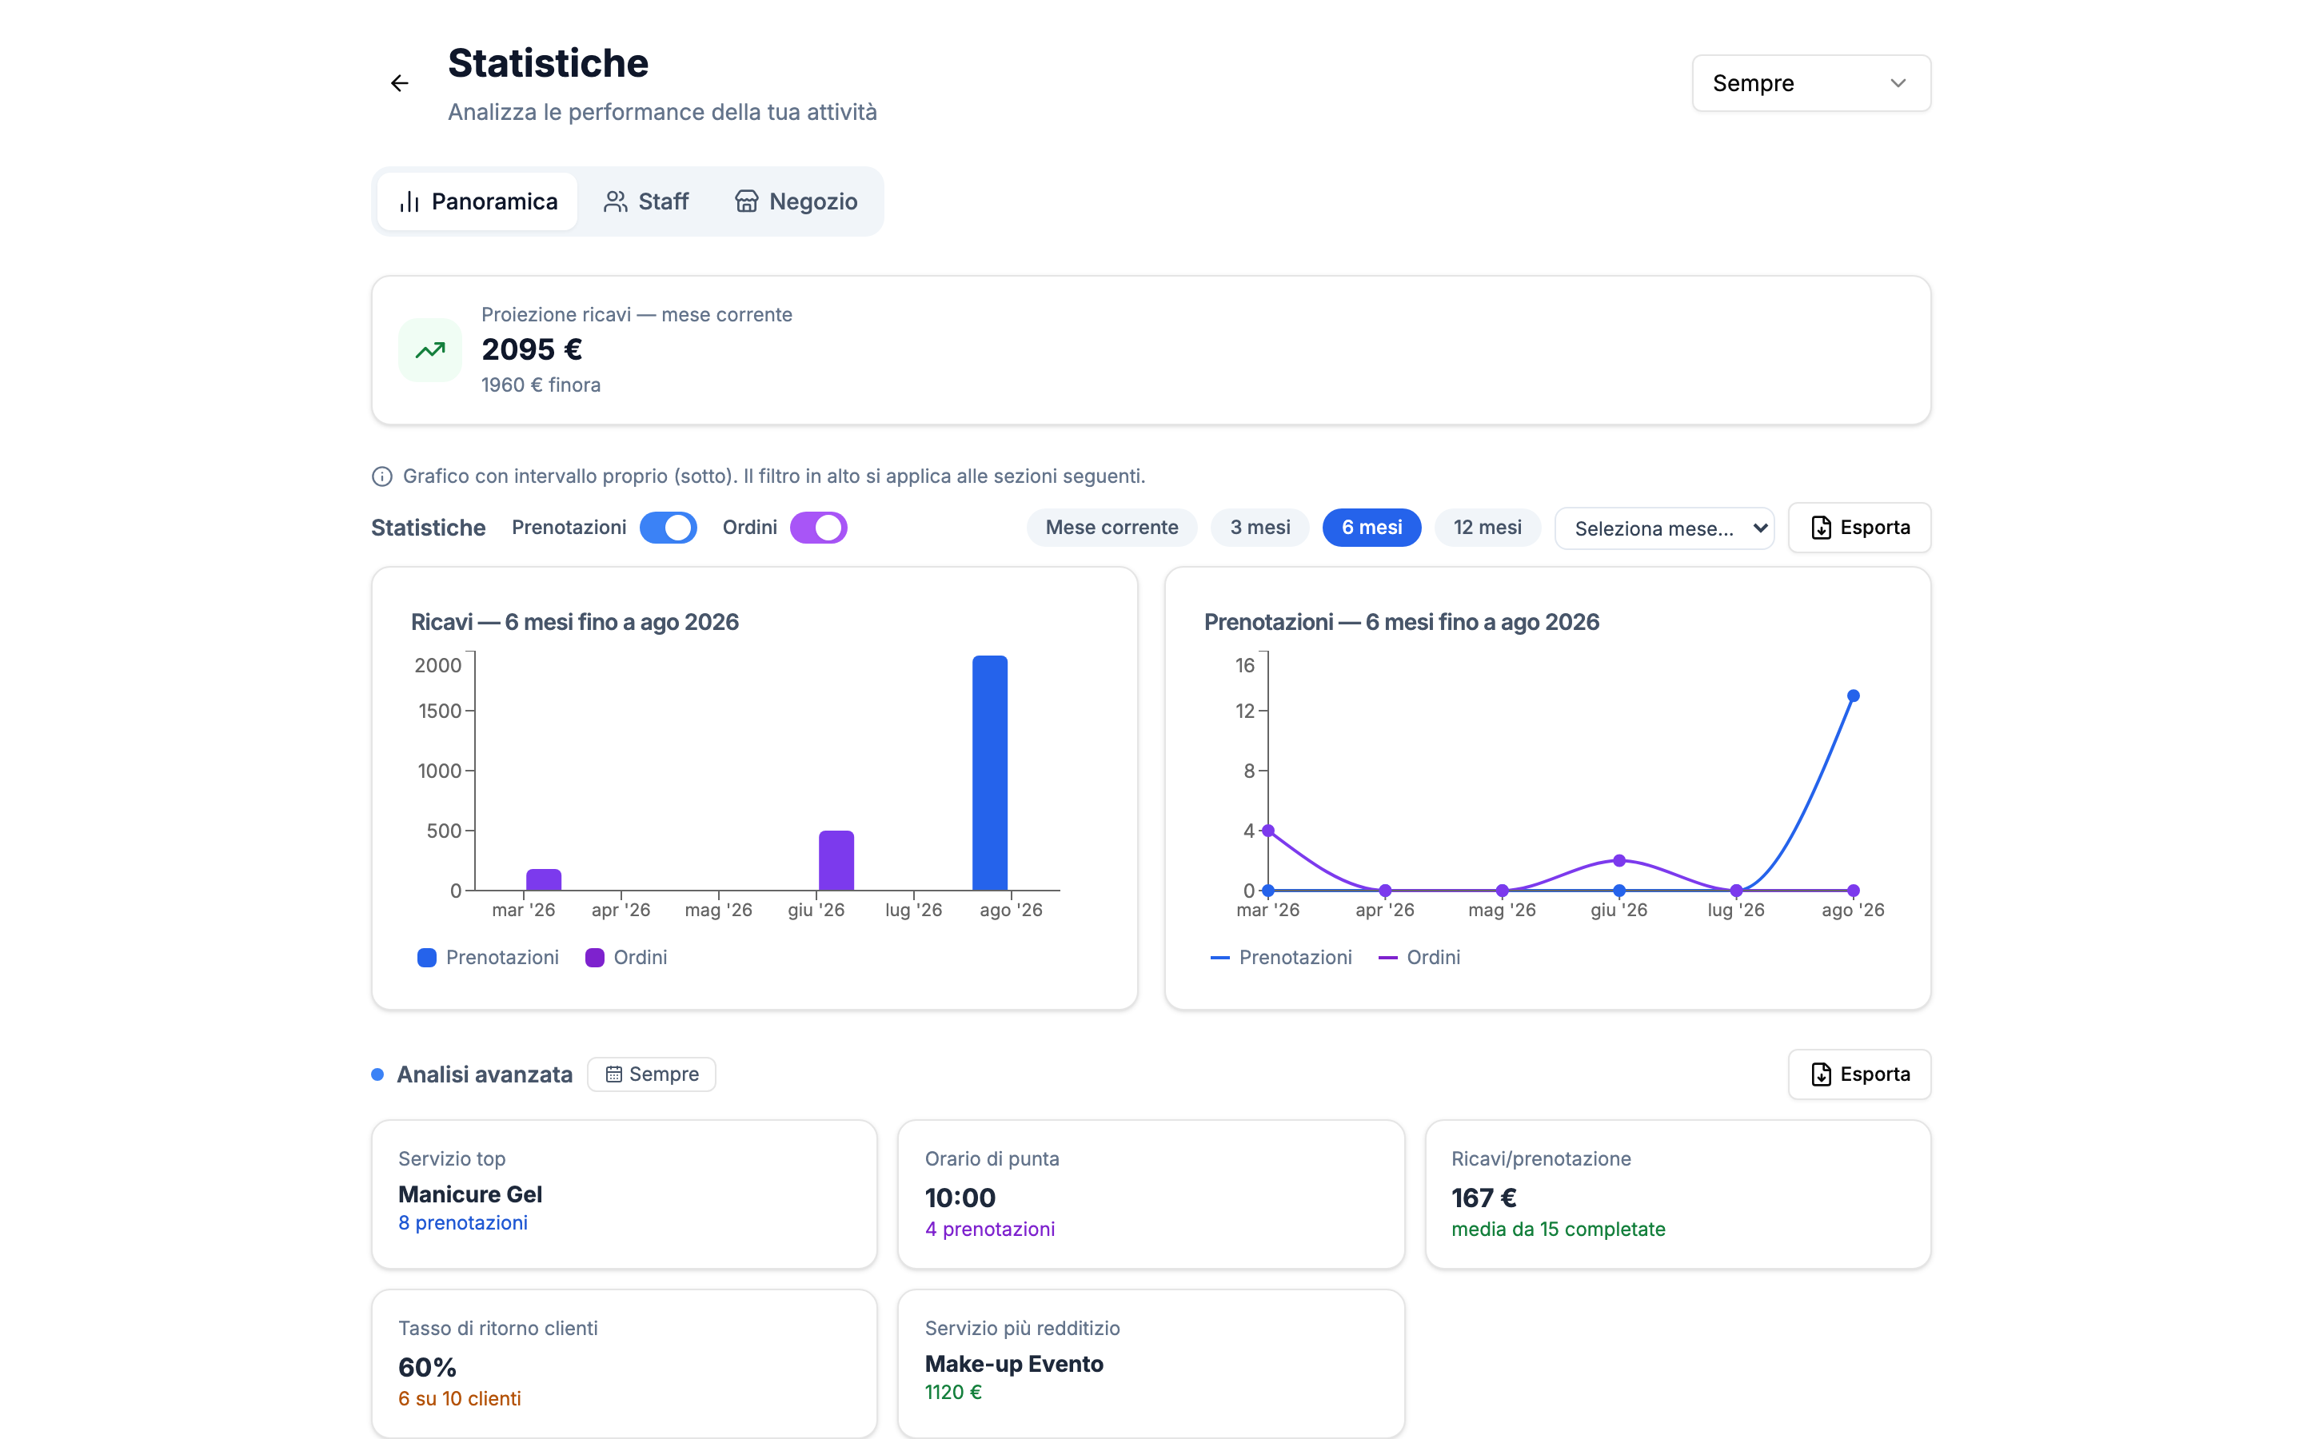Click the '2095 €' projection value
The width and height of the screenshot is (2303, 1439).
532,349
